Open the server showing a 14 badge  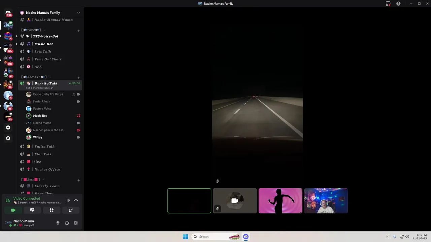point(8,84)
